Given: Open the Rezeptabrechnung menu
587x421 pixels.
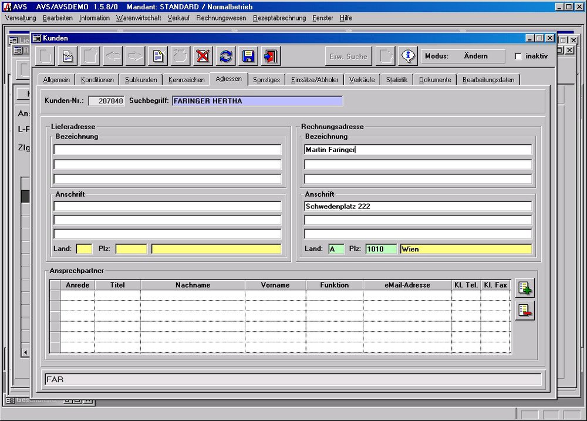Looking at the screenshot, I should (x=279, y=18).
